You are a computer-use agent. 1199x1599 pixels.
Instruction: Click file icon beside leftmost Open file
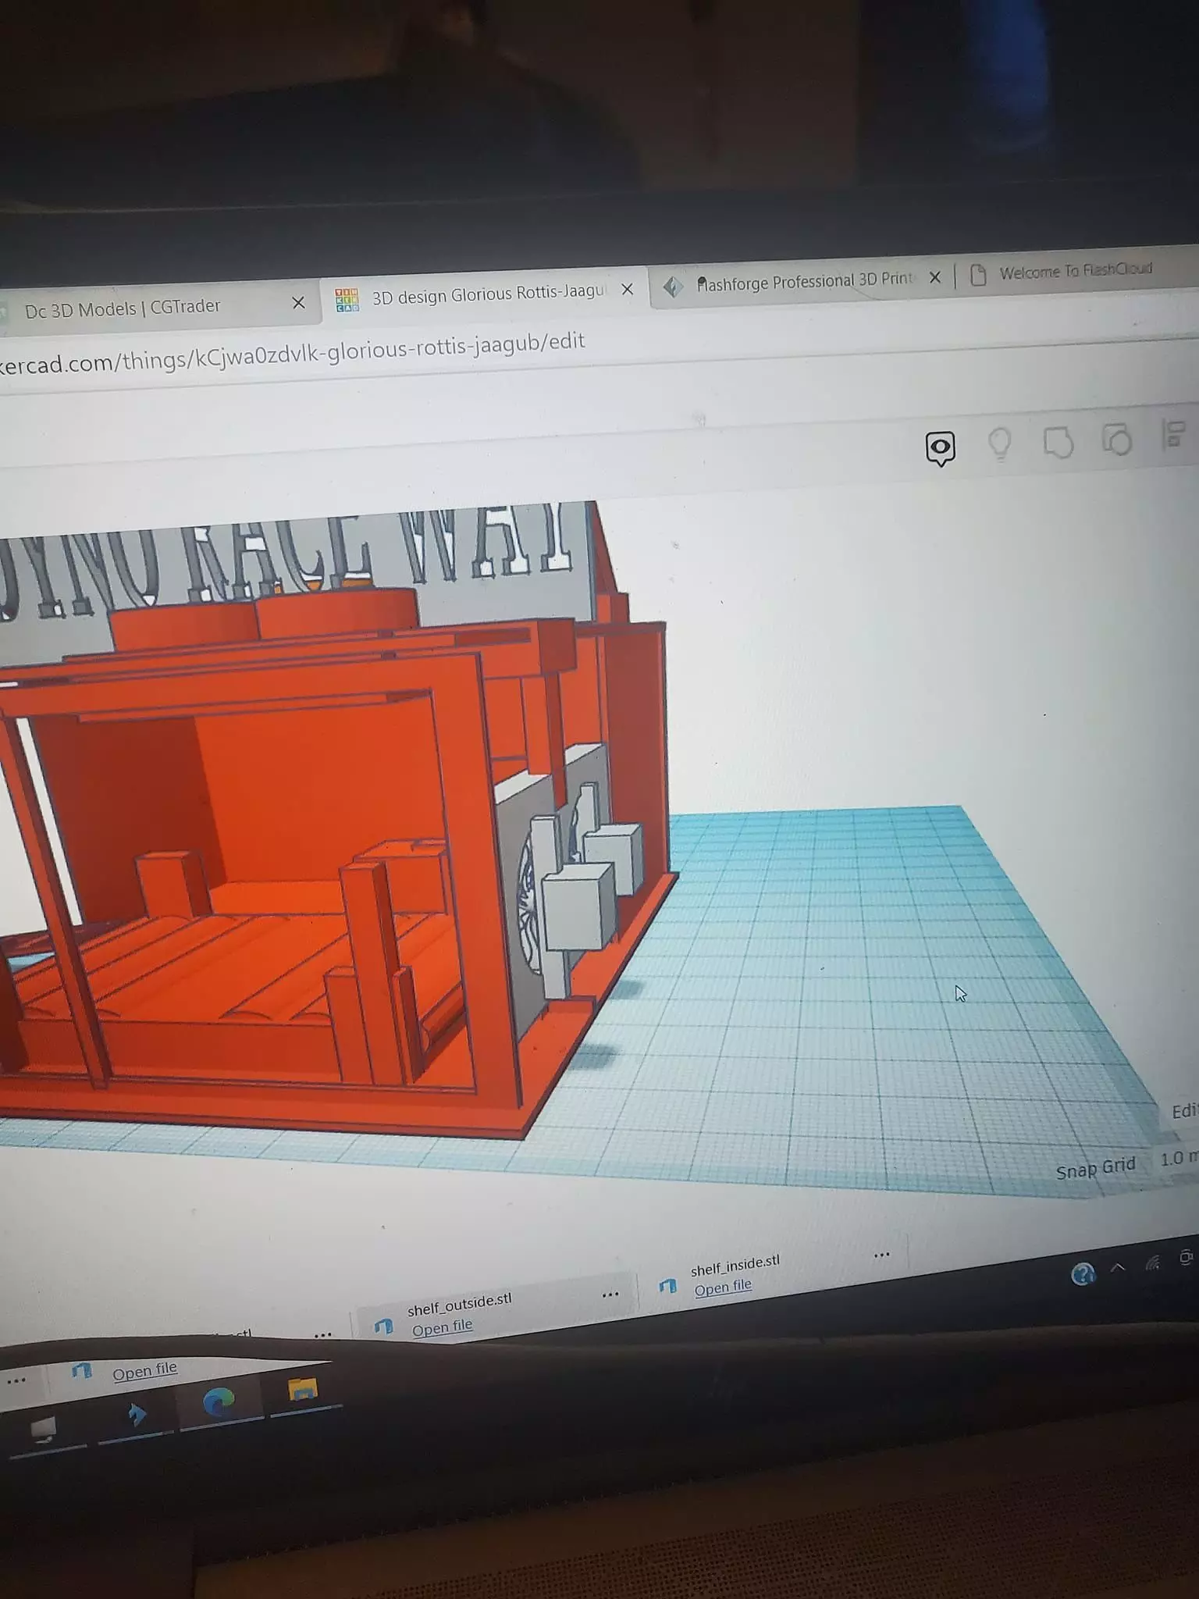click(81, 1371)
